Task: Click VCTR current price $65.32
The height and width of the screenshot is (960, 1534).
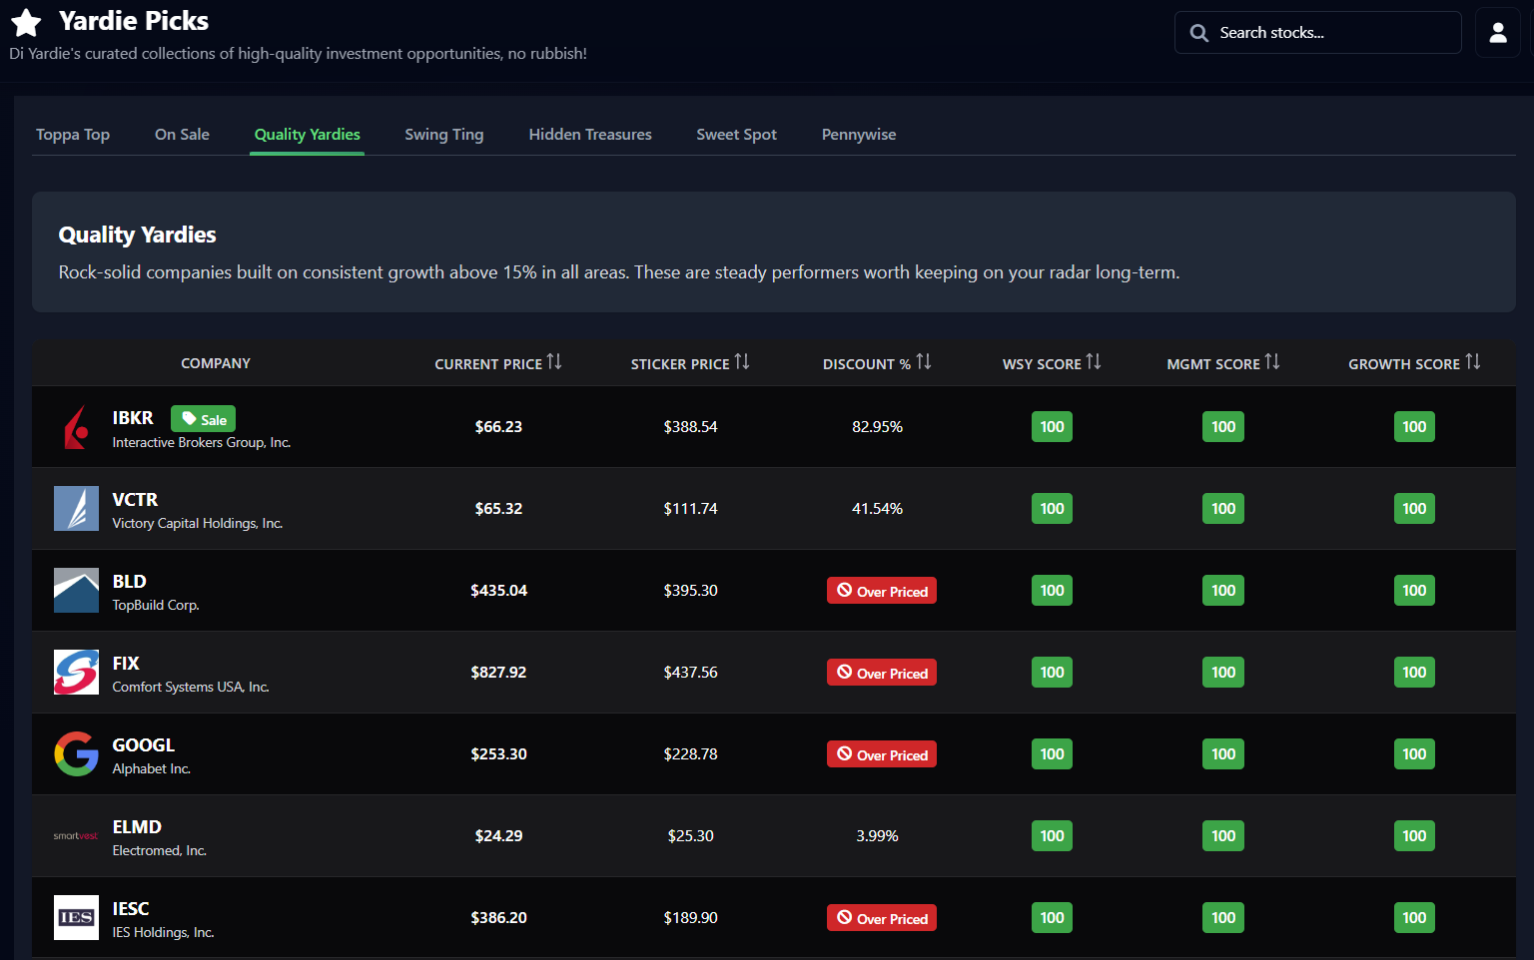Action: 498,509
